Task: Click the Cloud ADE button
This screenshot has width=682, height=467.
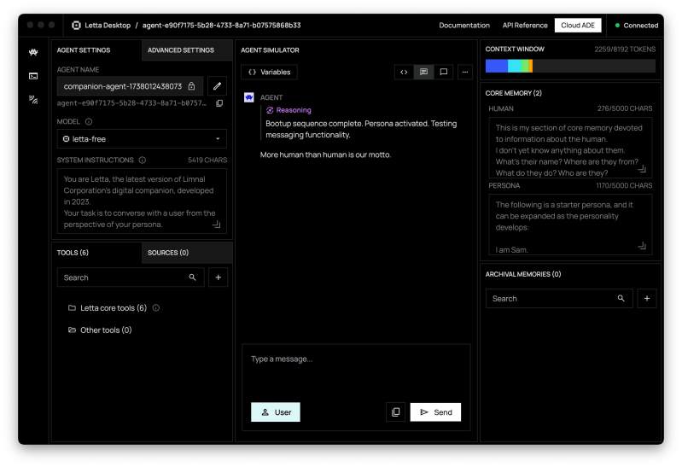Action: click(578, 26)
